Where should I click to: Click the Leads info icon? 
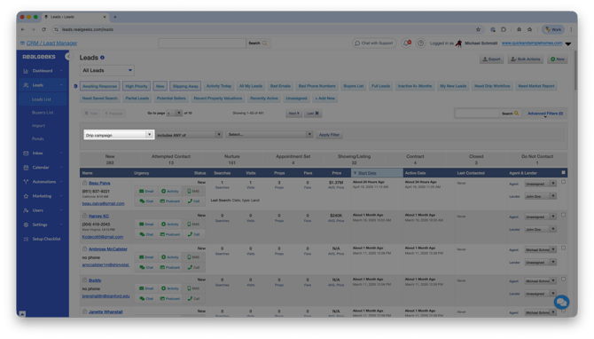102,58
